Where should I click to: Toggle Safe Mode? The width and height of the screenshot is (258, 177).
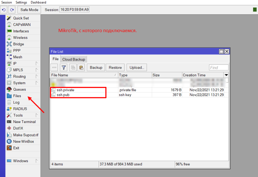[29, 10]
